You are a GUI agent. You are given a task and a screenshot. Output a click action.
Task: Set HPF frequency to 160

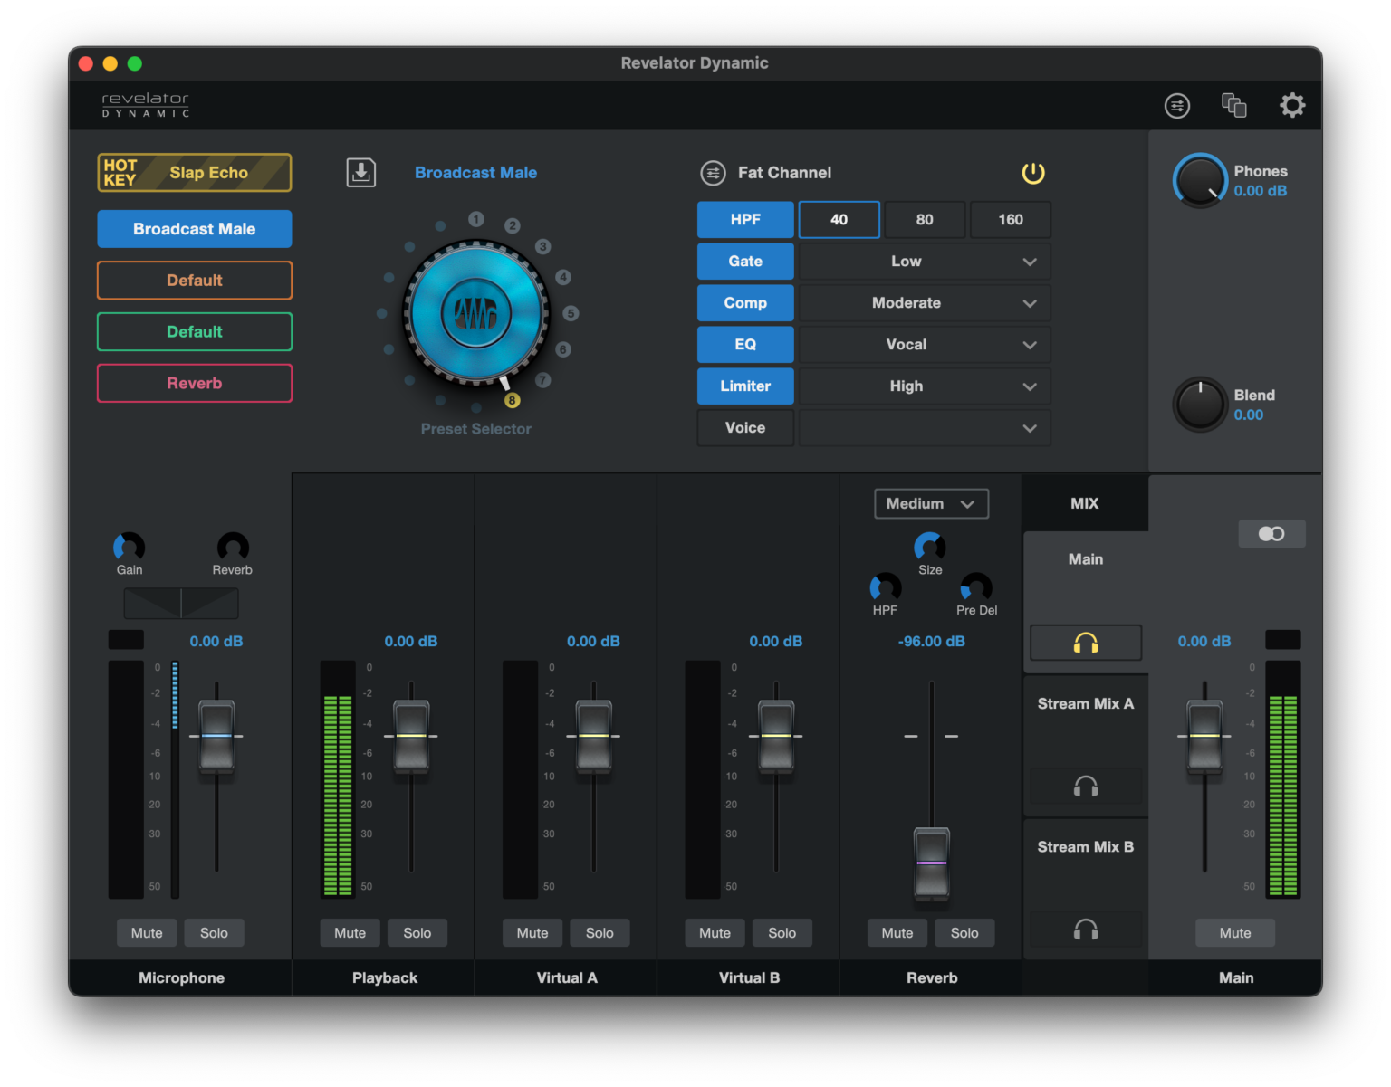click(1011, 220)
